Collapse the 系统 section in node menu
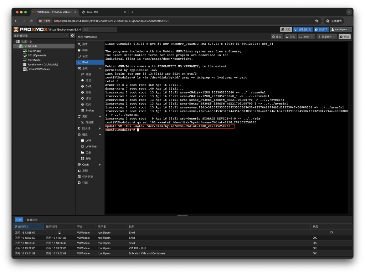This screenshot has width=365, height=274. (100, 68)
